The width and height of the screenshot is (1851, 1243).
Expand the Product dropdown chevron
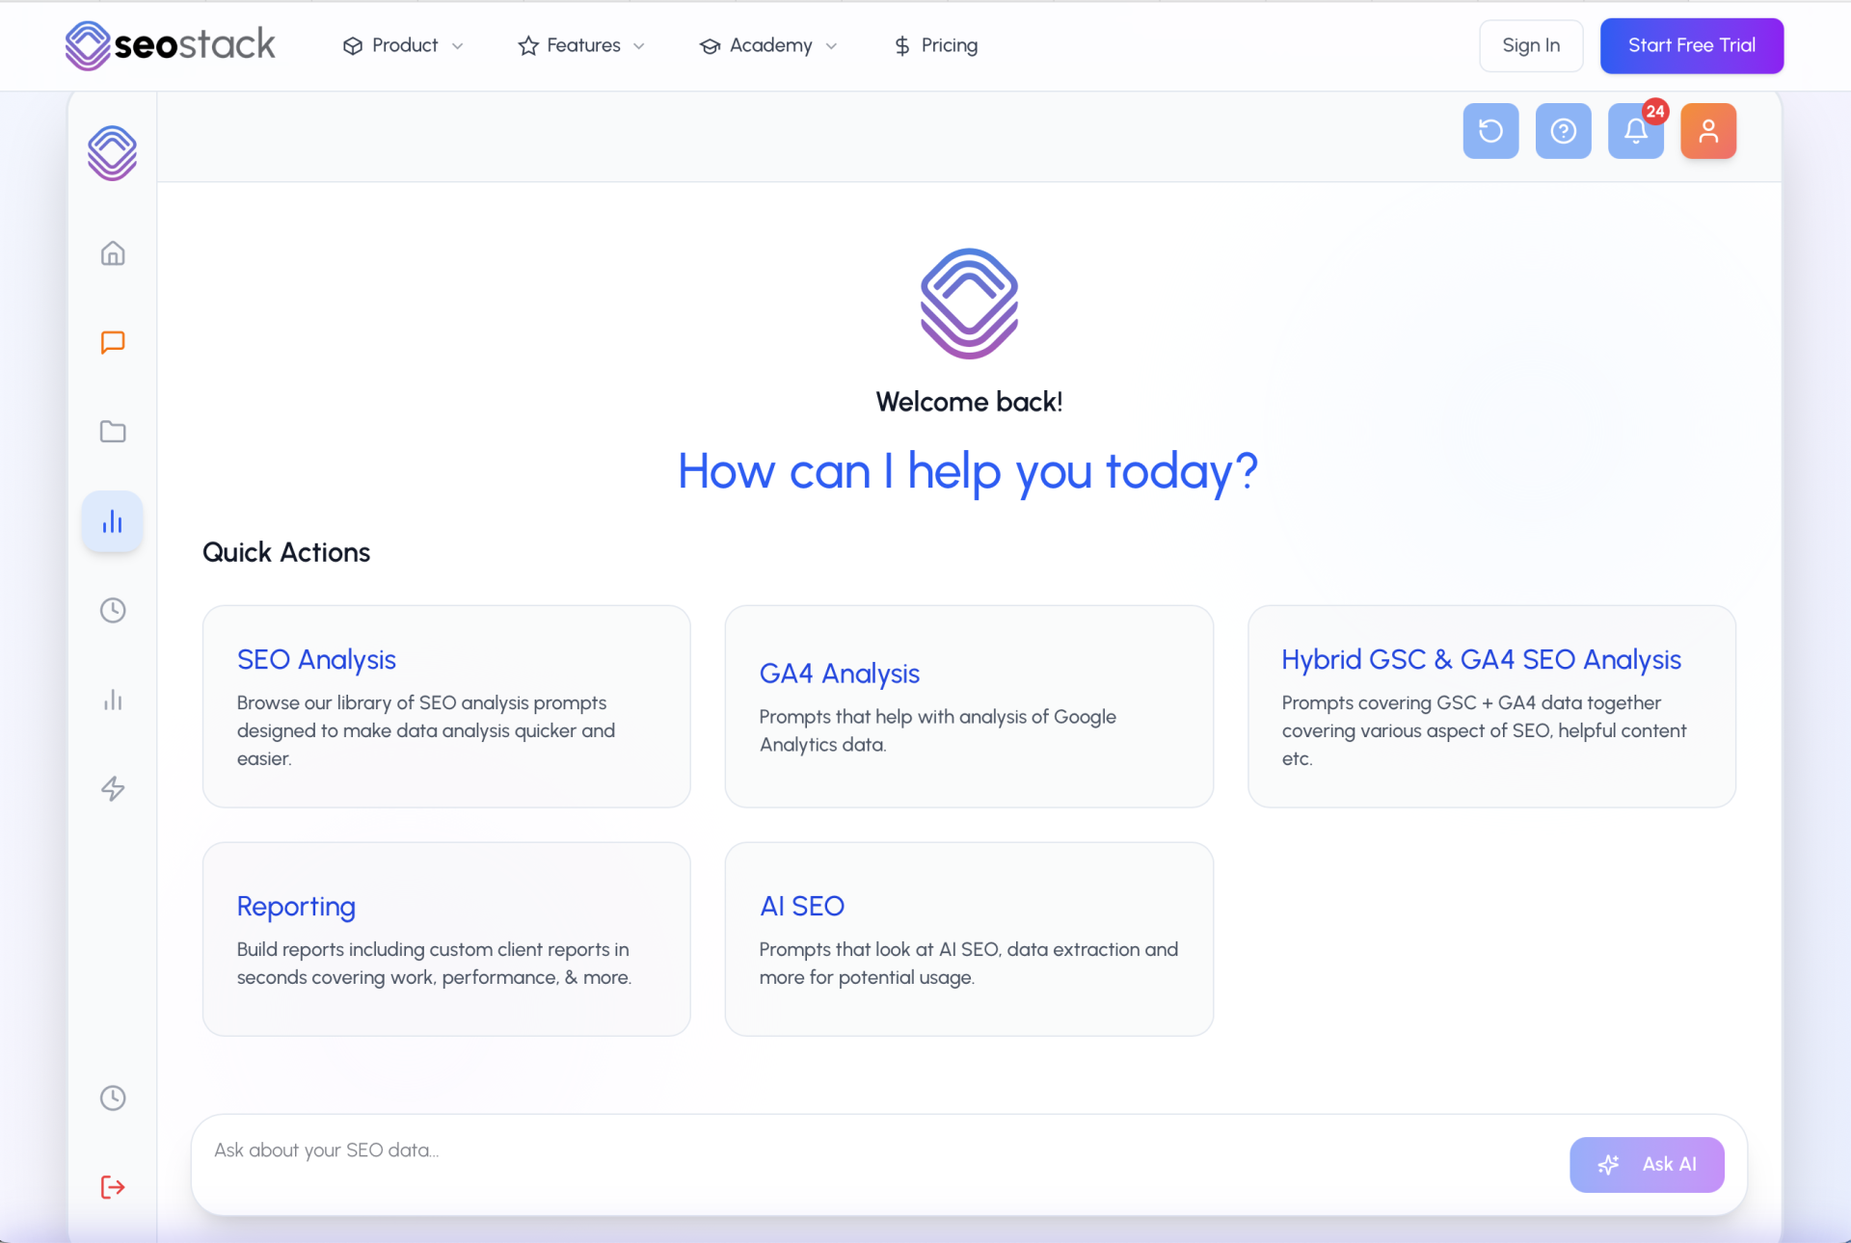click(457, 46)
